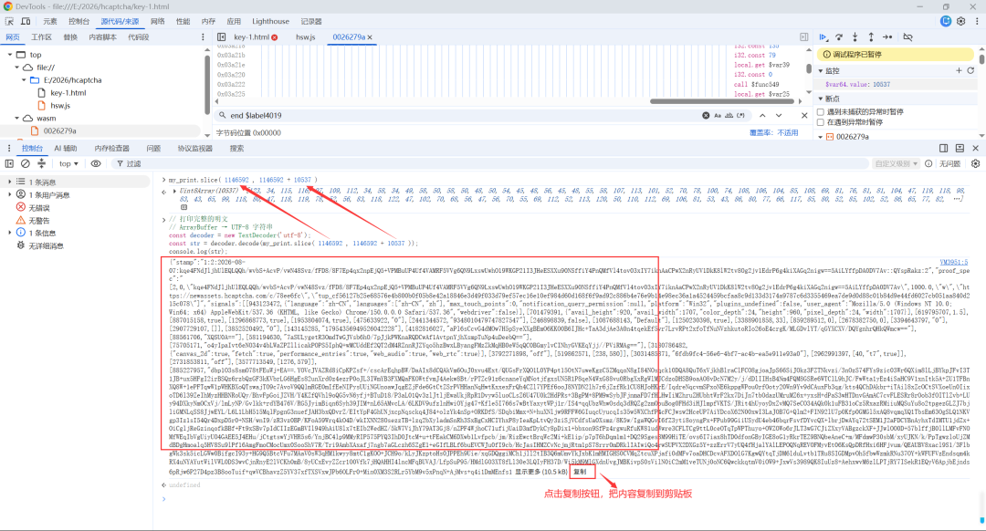This screenshot has width=986, height=531.
Task: Switch to the Network tab
Action: click(157, 21)
